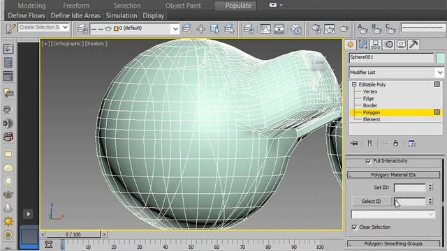Switch to the Object Paint ribbon tab
This screenshot has width=447, height=251.
183,6
